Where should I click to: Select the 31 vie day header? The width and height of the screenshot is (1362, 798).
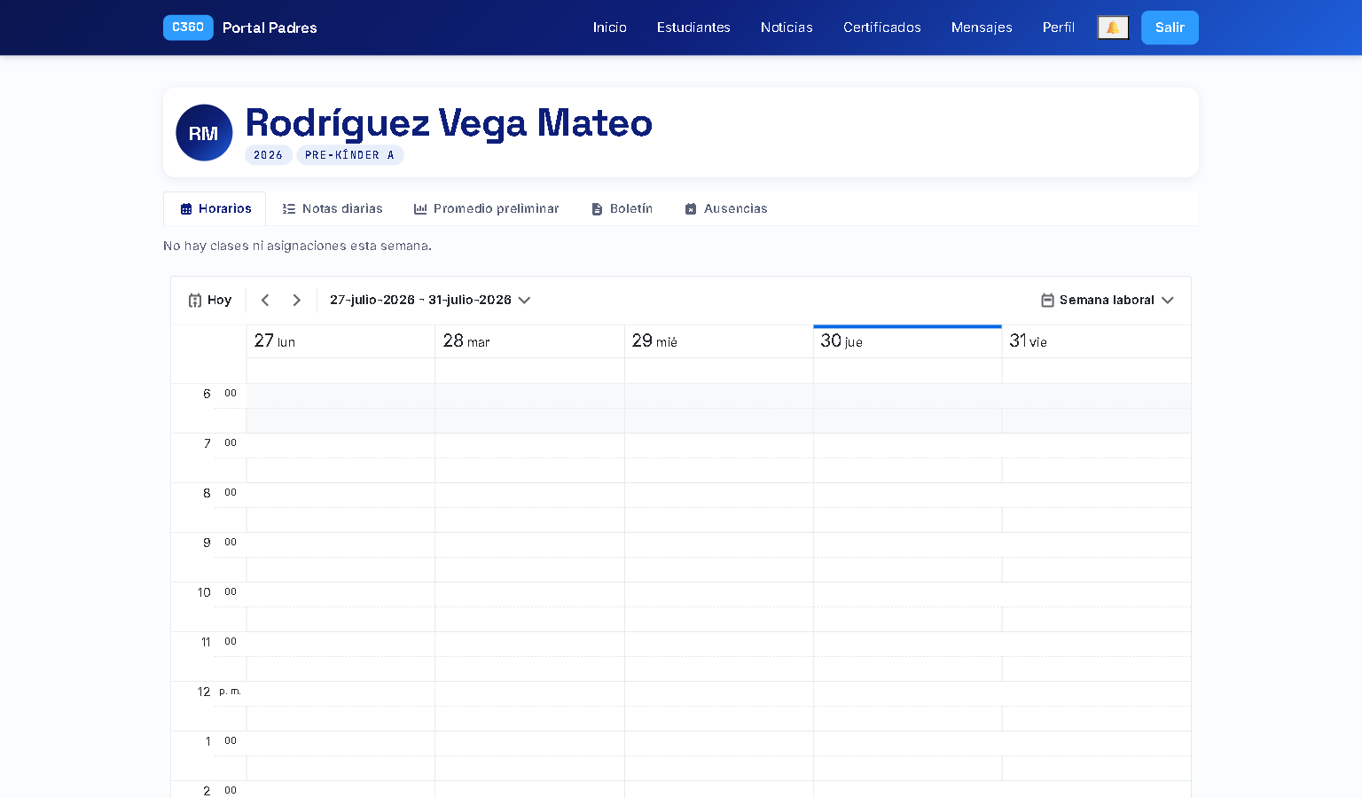[1096, 341]
